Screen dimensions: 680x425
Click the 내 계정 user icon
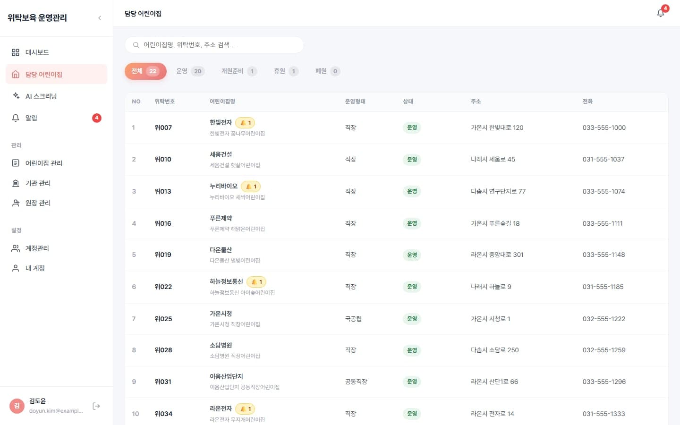[16, 268]
